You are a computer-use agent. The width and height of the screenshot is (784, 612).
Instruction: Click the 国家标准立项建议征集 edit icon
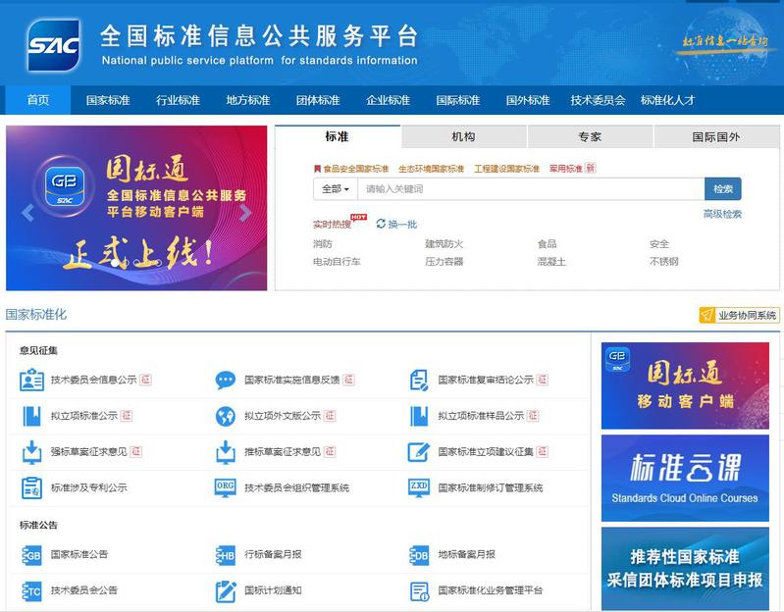419,452
